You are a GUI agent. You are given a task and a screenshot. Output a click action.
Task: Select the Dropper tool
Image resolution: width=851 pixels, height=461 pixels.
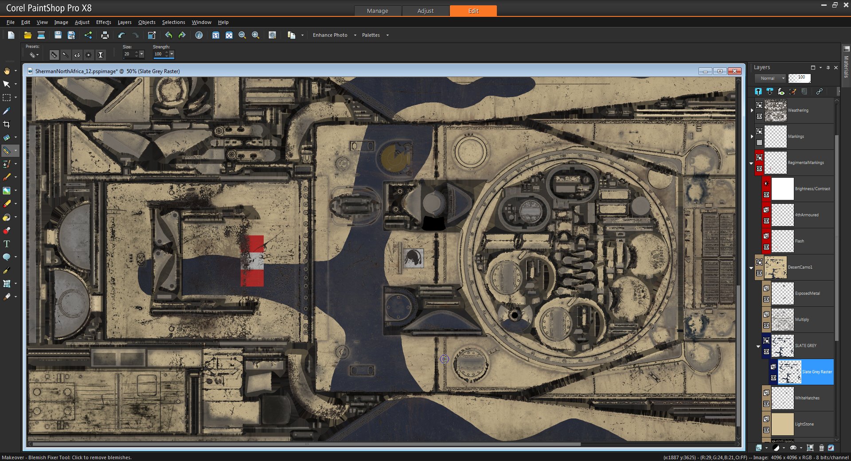tap(7, 111)
